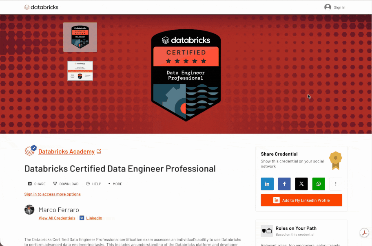Share credential via blue LinkedIn button
Image resolution: width=372 pixels, height=246 pixels.
(267, 184)
